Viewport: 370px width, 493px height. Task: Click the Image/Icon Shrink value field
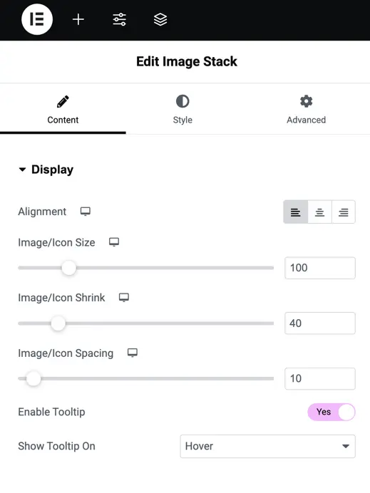tap(320, 323)
